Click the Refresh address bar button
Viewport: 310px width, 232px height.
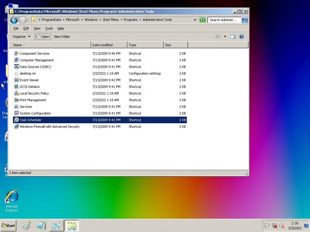point(203,20)
